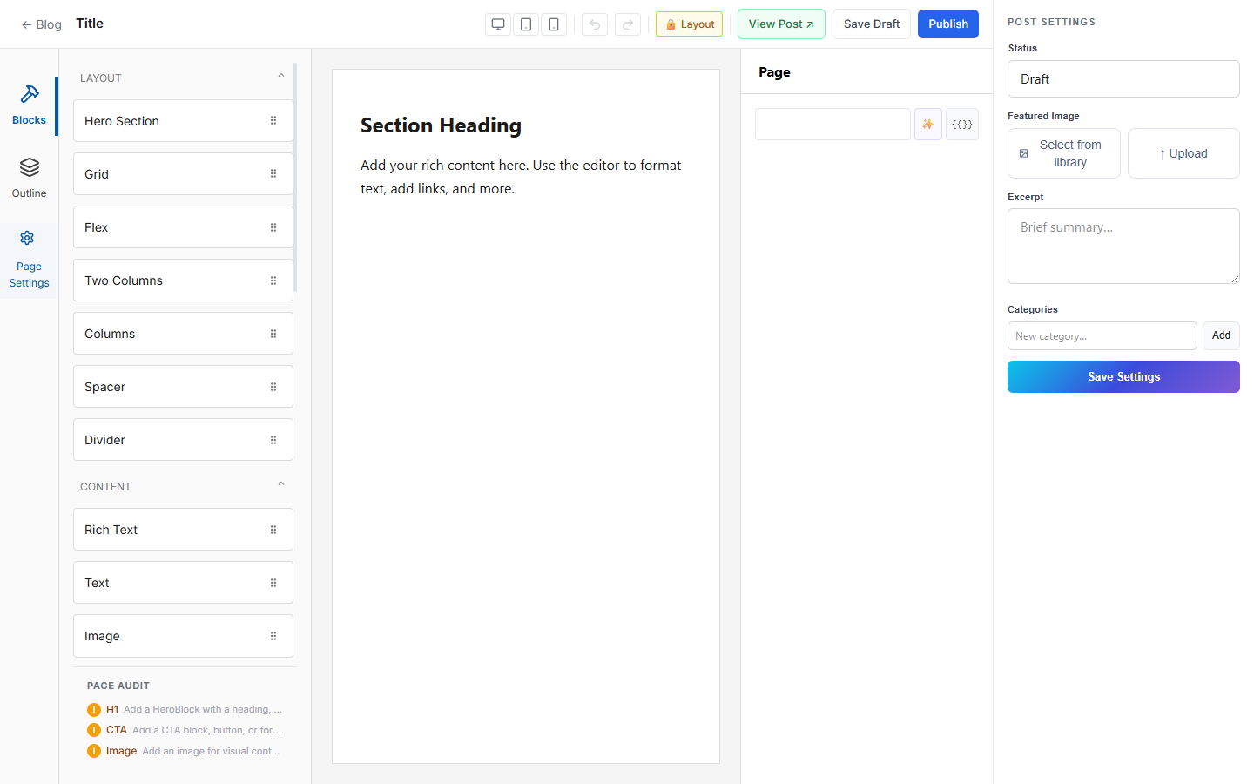Open the Blocks sidebar tab
Viewport: 1254px width, 784px height.
point(29,105)
